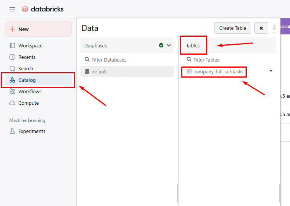Click the company_full_subtasks table grid icon
290x206 pixels.
pos(189,71)
